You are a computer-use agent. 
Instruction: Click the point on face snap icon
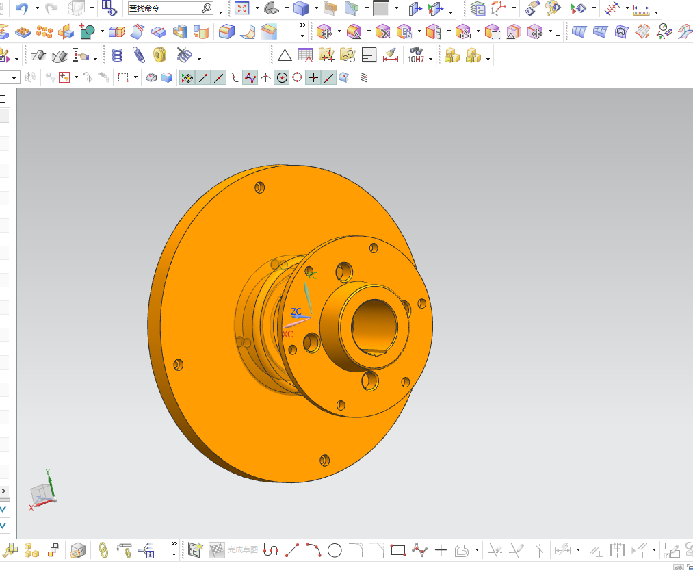[x=344, y=78]
